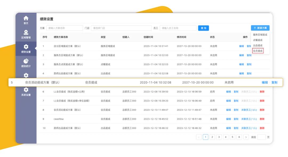Screen dimensions: 288x157
Task: Open 关联员工(1人) in ceasfdsa row
Action: 249,119
